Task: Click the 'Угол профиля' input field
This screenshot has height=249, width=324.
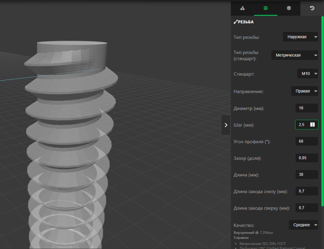Action: (x=306, y=141)
